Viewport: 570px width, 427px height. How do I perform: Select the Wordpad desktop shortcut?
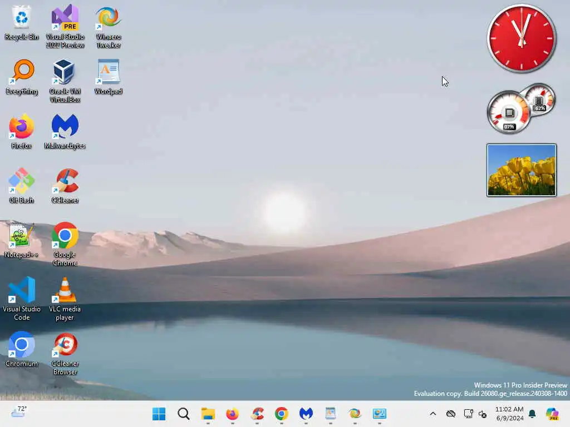[109, 77]
